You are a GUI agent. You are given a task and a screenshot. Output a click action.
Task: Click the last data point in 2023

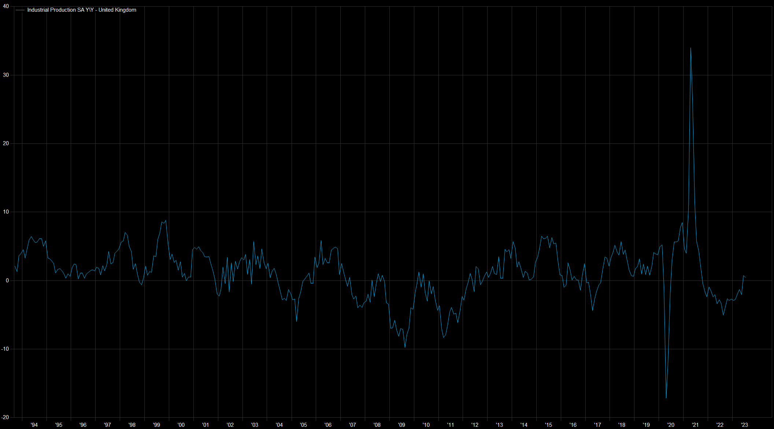pyautogui.click(x=745, y=277)
